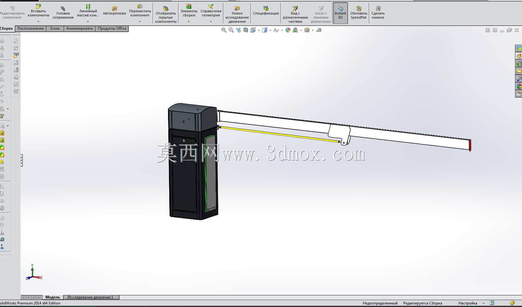
Task: Click the Автокрепежи (Smart Fasteners) icon
Action: (114, 9)
